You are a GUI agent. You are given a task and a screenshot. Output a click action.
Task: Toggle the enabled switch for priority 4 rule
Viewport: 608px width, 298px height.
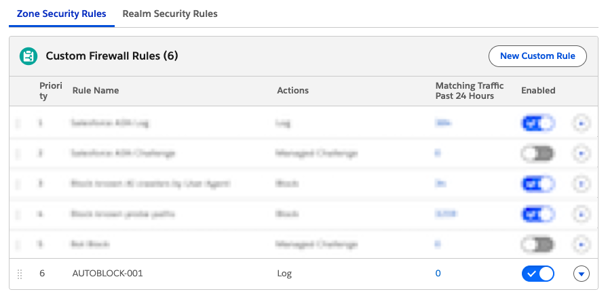coord(538,213)
